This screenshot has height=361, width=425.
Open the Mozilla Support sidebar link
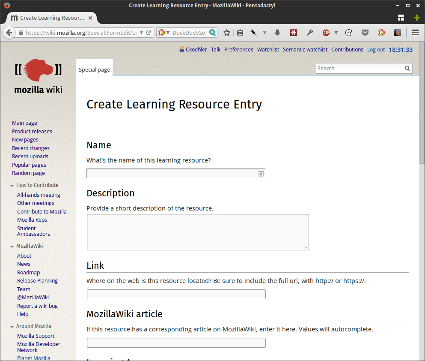coord(36,336)
